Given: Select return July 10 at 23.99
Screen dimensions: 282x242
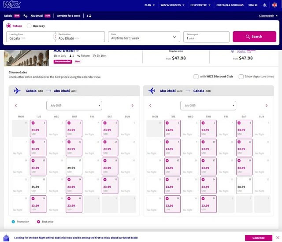Looking at the screenshot, I should (208, 147).
